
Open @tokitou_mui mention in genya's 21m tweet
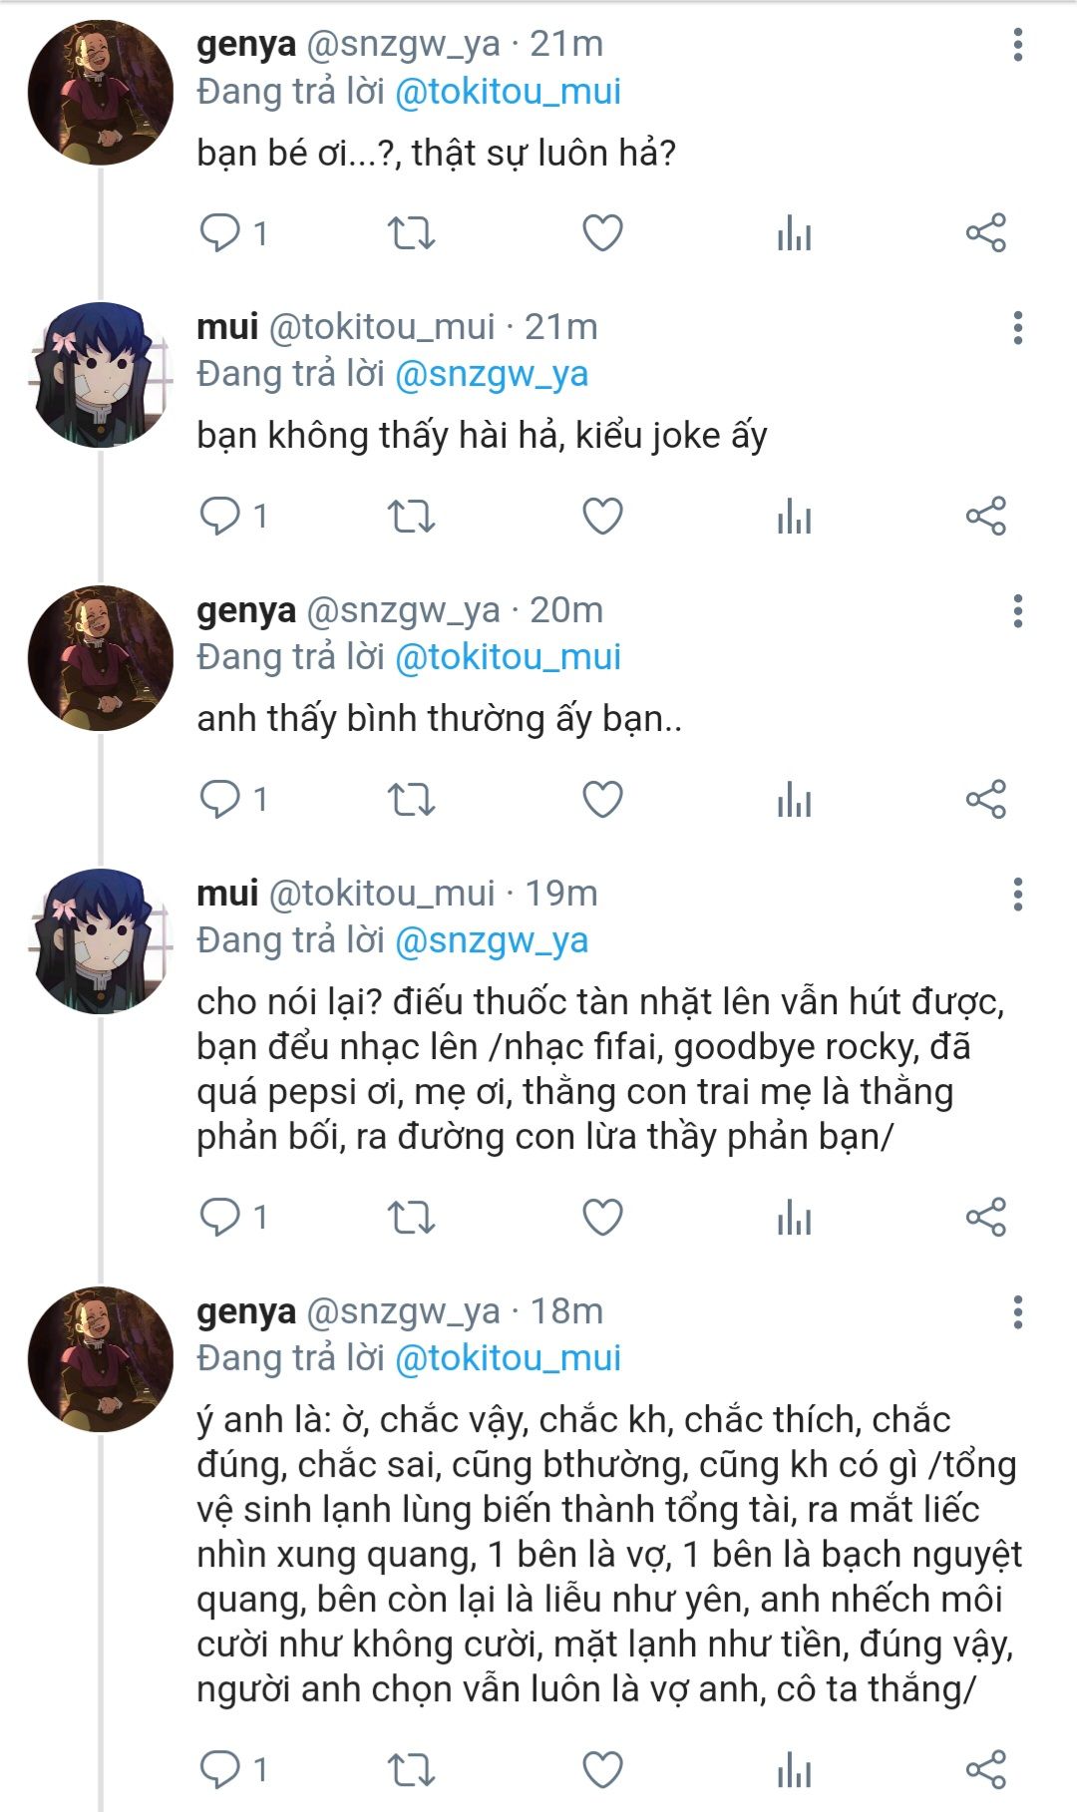[x=508, y=92]
